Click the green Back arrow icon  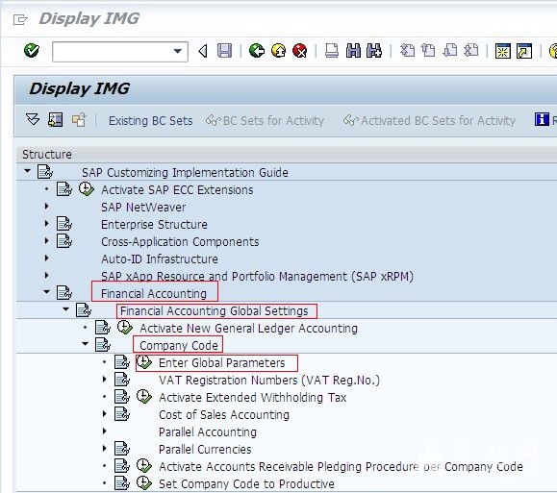[x=257, y=51]
